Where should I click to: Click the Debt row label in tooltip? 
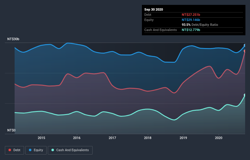[x=148, y=15]
